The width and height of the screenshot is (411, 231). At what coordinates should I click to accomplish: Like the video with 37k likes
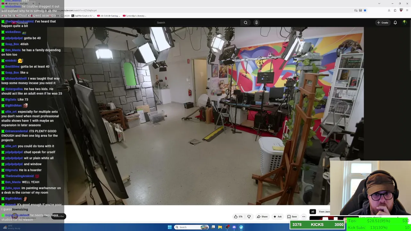pyautogui.click(x=238, y=217)
